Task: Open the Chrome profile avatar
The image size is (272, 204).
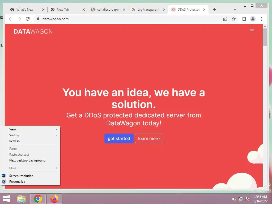Action: (x=253, y=19)
